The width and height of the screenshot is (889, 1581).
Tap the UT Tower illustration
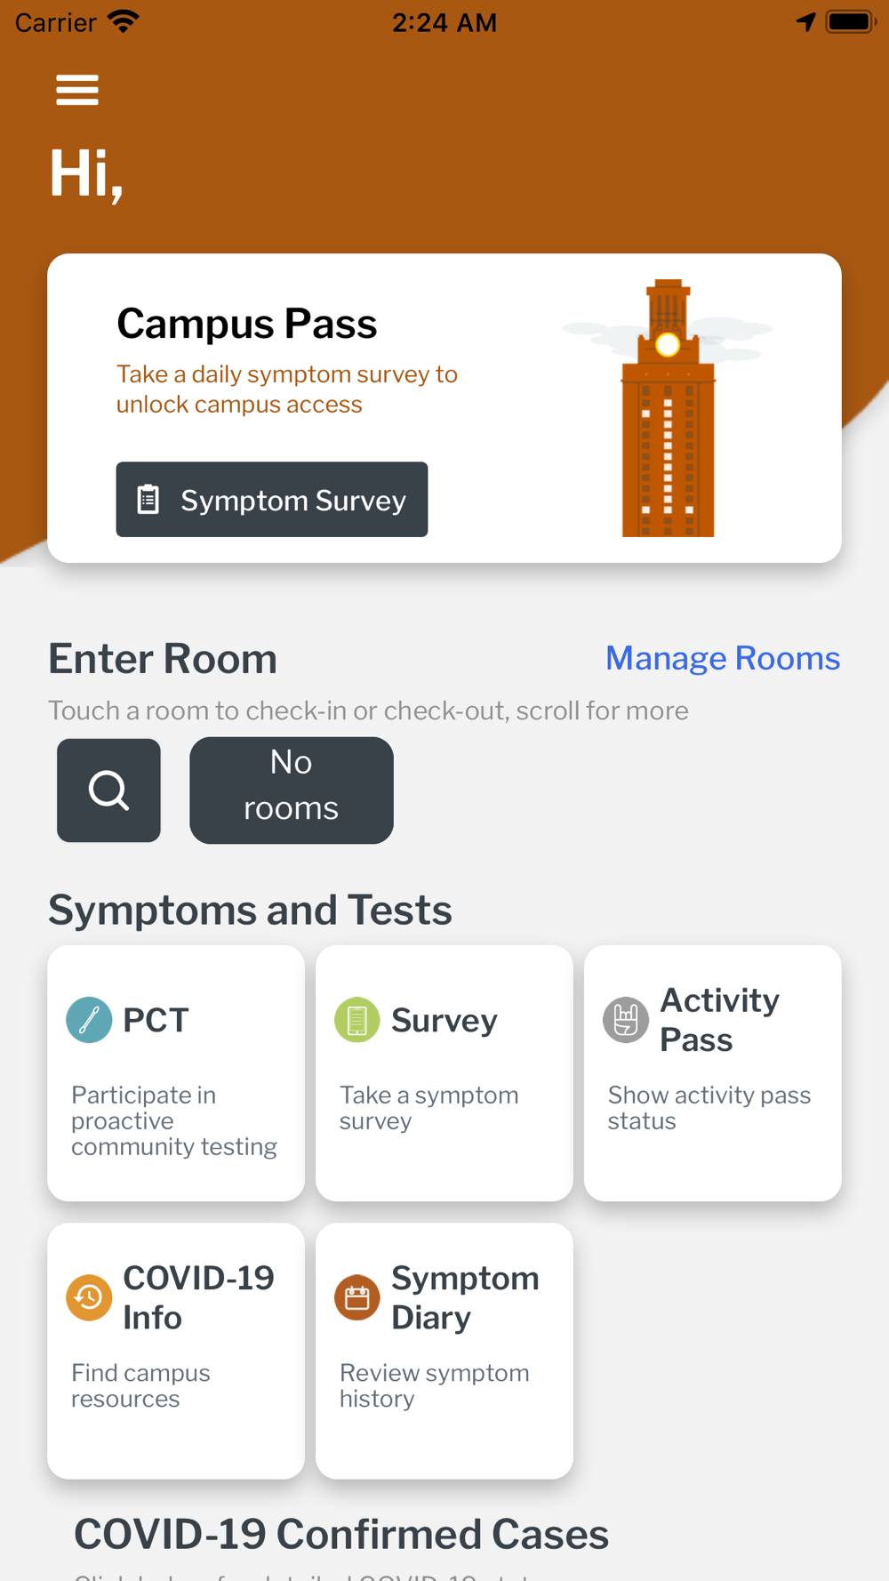pyautogui.click(x=668, y=408)
